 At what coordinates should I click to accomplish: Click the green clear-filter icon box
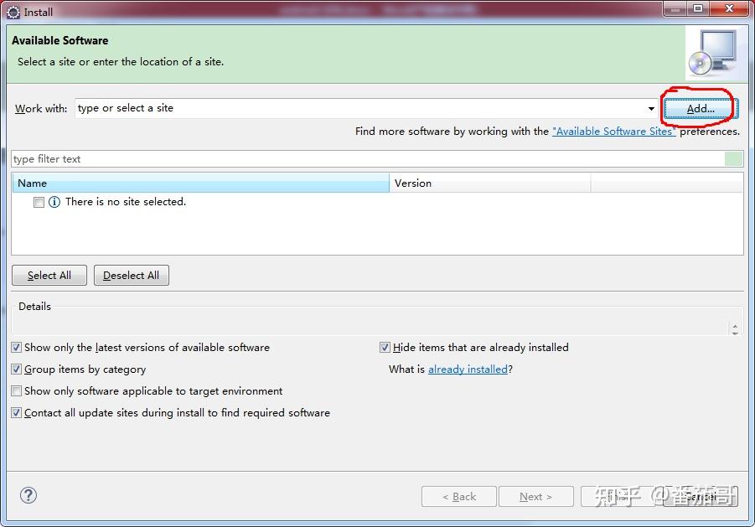[733, 159]
